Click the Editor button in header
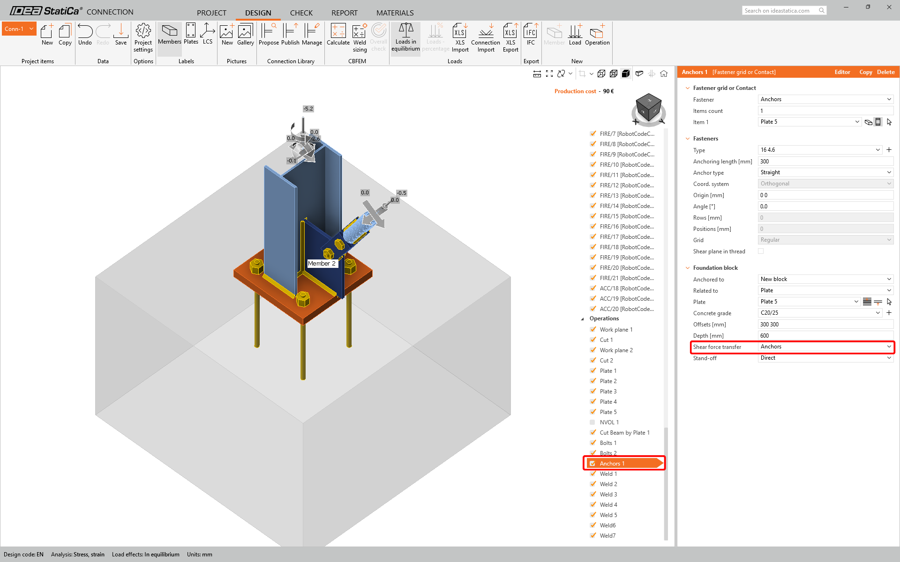Image resolution: width=900 pixels, height=562 pixels. click(842, 72)
